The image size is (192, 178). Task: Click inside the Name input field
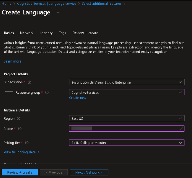[126, 129]
